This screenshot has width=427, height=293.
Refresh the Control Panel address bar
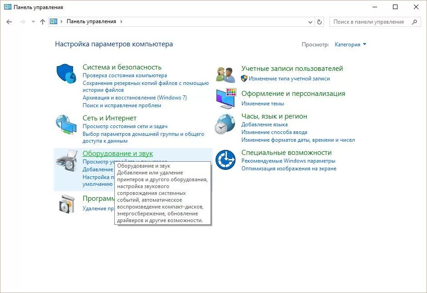click(x=319, y=22)
